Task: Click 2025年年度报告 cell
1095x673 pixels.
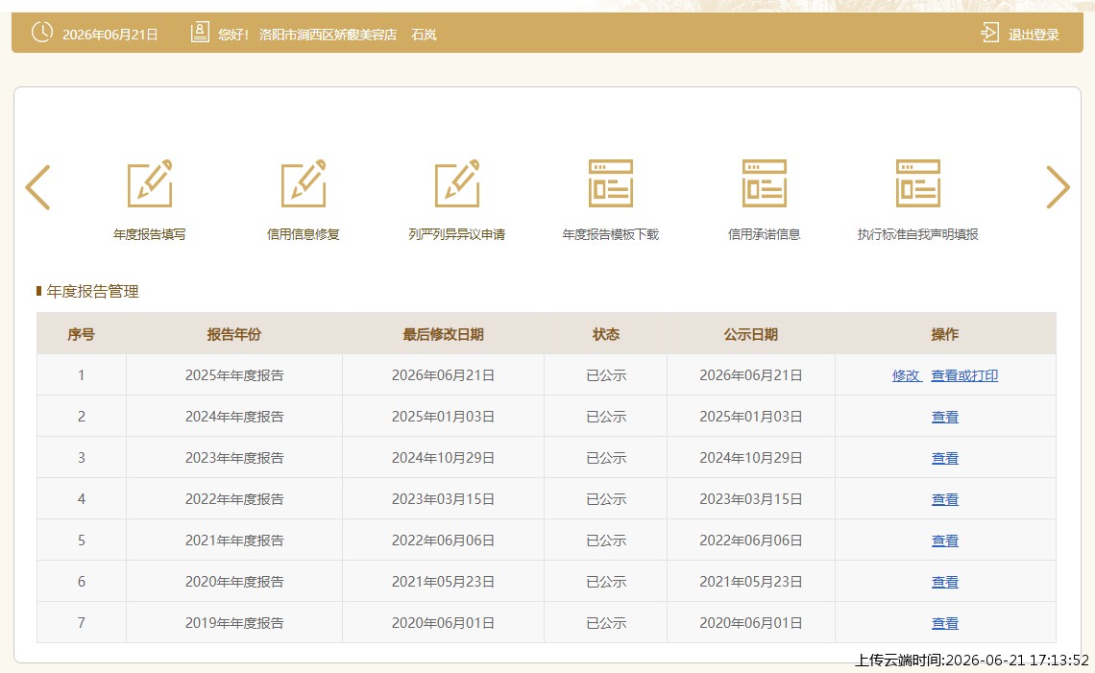Action: click(x=234, y=374)
